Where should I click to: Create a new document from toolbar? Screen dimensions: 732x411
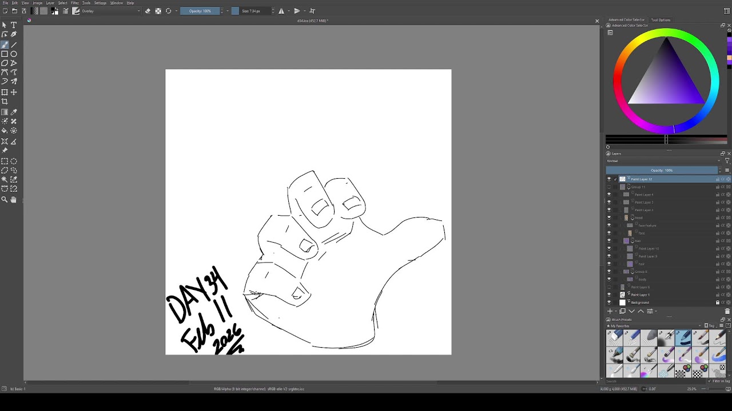(5, 11)
